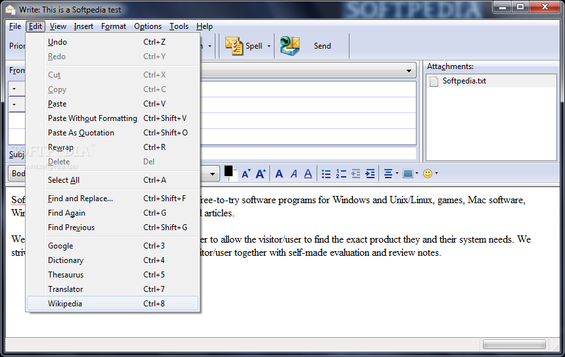The image size is (565, 357).
Task: Select Google lookup menu entry
Action: point(113,246)
